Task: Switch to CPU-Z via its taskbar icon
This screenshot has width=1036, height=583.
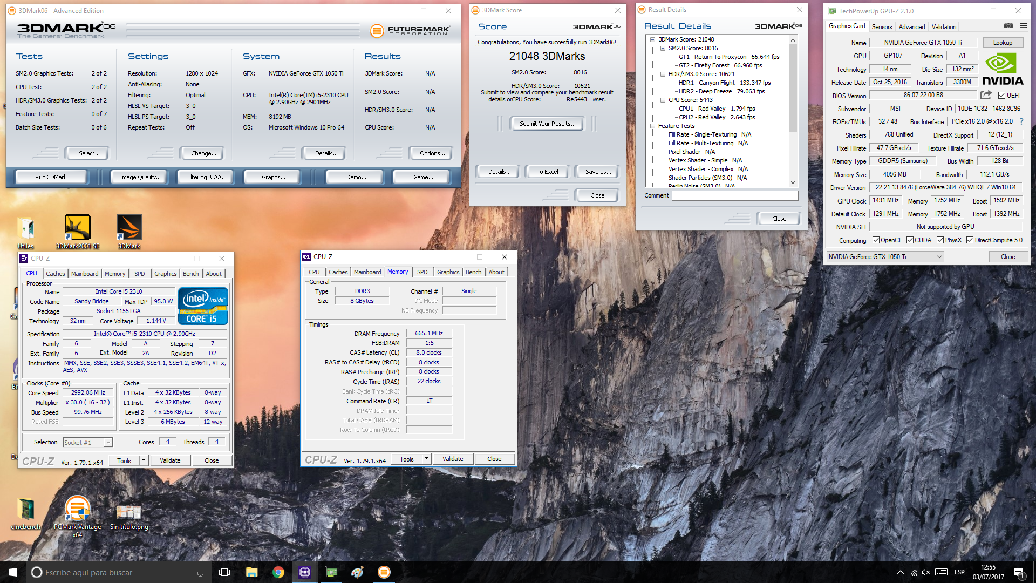Action: (x=305, y=572)
